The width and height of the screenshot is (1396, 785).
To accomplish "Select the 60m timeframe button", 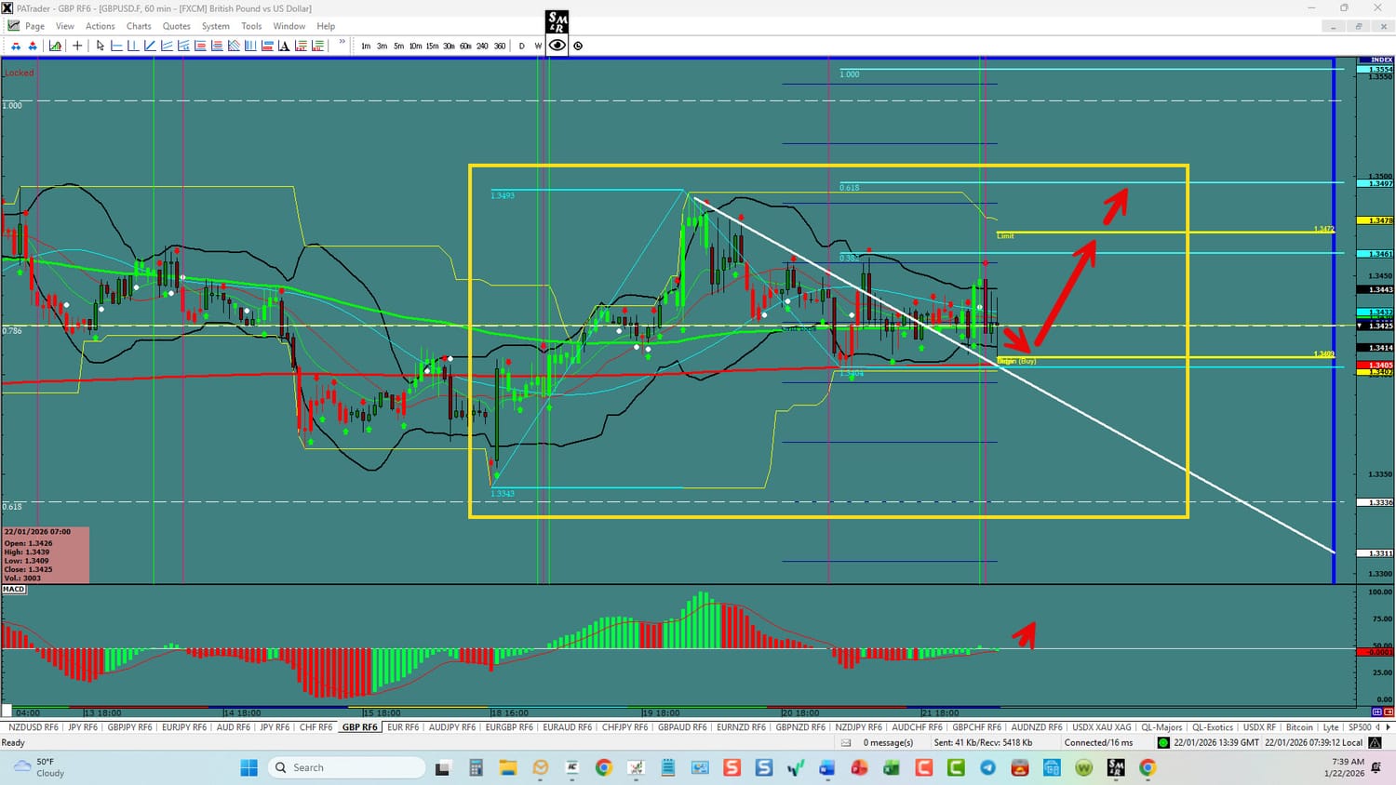I will coord(465,46).
